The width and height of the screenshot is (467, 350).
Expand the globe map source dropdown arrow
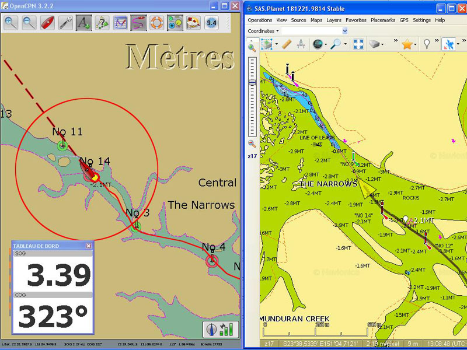tap(326, 45)
